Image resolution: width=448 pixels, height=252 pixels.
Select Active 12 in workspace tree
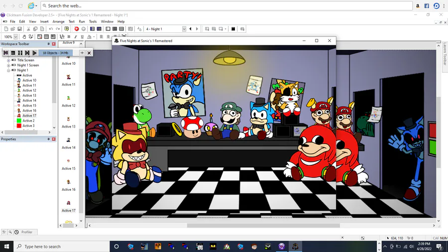click(x=29, y=91)
